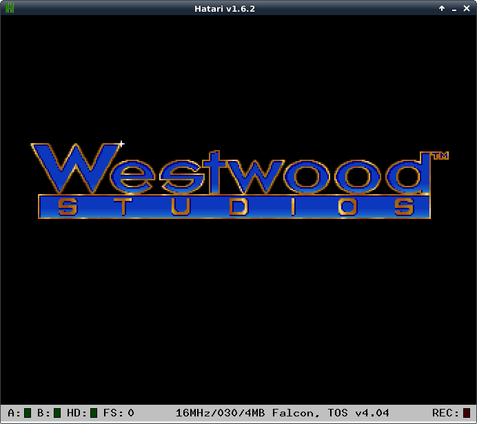This screenshot has height=424, width=477.
Task: Click the white crosshair mouse pointer
Action: tap(121, 144)
